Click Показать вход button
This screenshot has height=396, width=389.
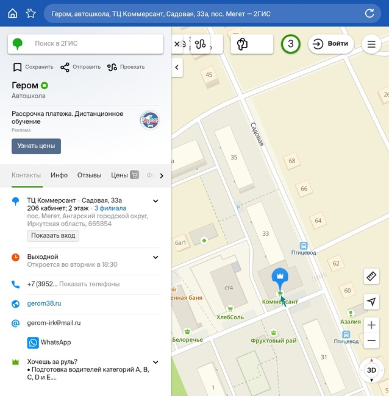pos(53,236)
